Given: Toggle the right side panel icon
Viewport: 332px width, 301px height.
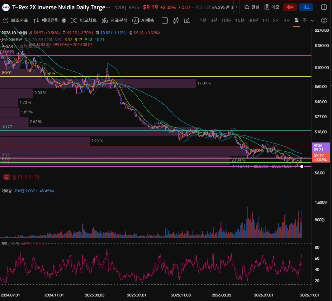Looking at the screenshot, I should point(324,7).
